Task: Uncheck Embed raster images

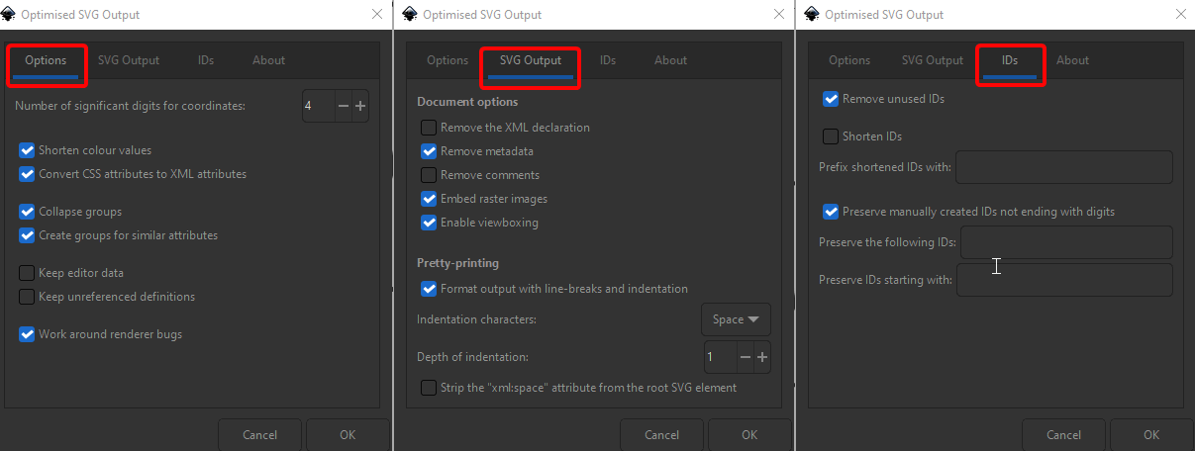Action: point(429,199)
